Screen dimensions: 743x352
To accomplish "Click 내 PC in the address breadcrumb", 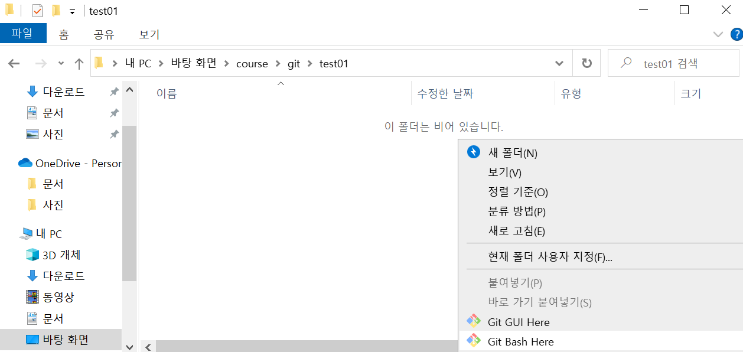I will tap(138, 63).
